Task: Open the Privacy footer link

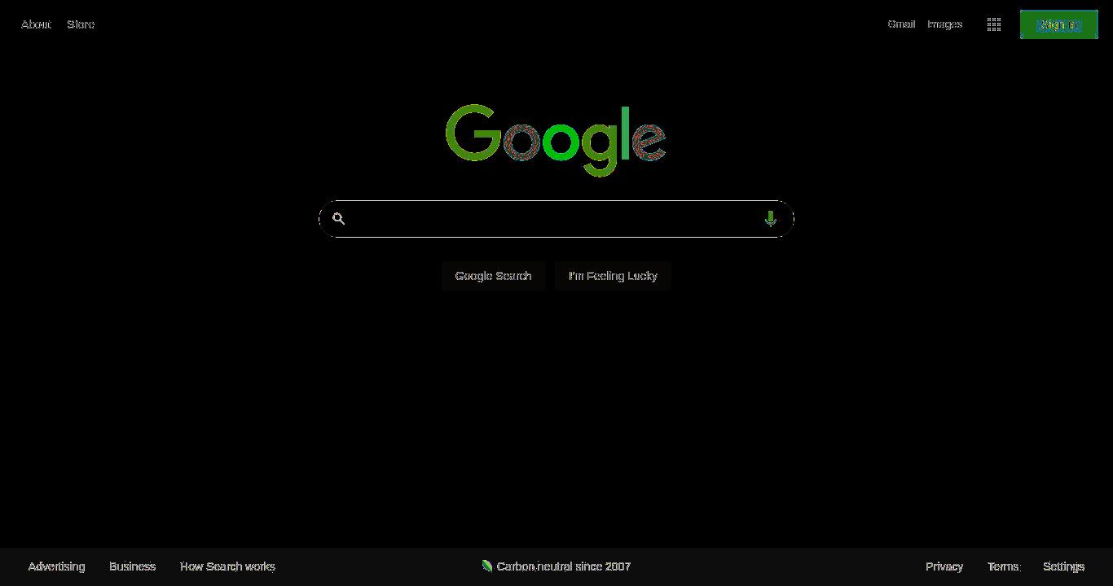Action: pos(944,566)
